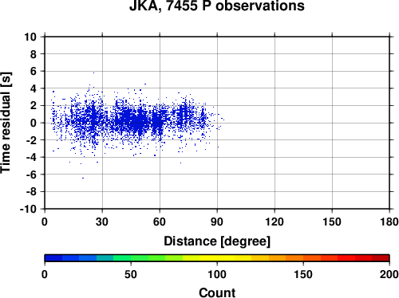Click the x-axis tick label '180'
Viewport: 399px width, 298px height.
pyautogui.click(x=389, y=222)
